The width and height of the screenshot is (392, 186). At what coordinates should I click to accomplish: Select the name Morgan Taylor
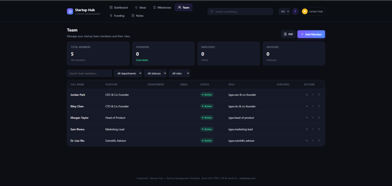[80, 118]
